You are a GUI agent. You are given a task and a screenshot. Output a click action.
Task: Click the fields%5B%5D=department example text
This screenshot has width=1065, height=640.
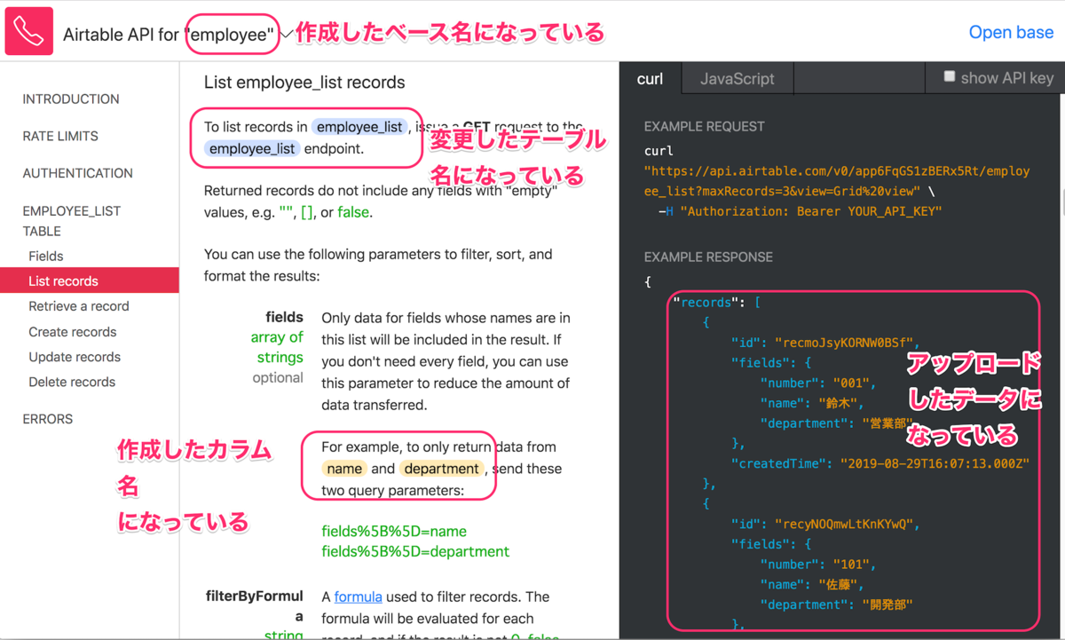coord(415,552)
